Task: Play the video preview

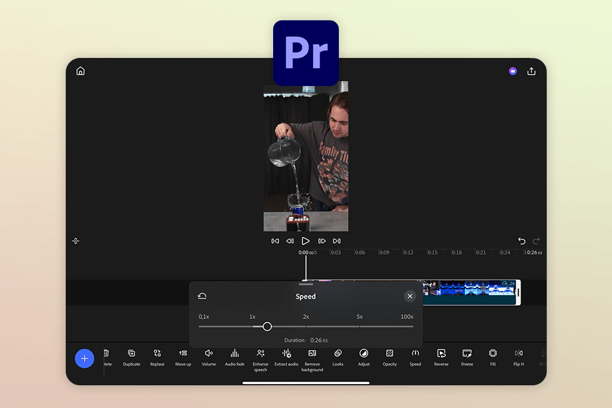Action: 305,241
